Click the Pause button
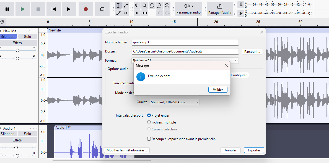The image size is (329, 163). (x=7, y=9)
